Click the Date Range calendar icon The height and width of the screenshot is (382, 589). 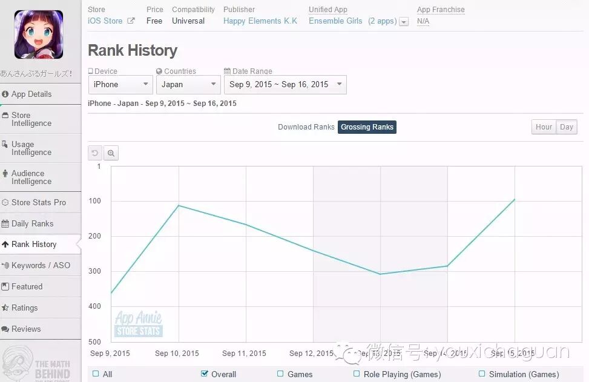point(227,71)
